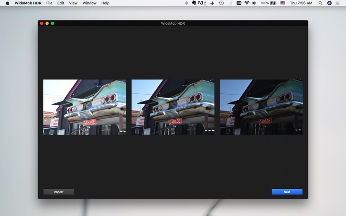Click the volume speaker icon

pos(254,3)
